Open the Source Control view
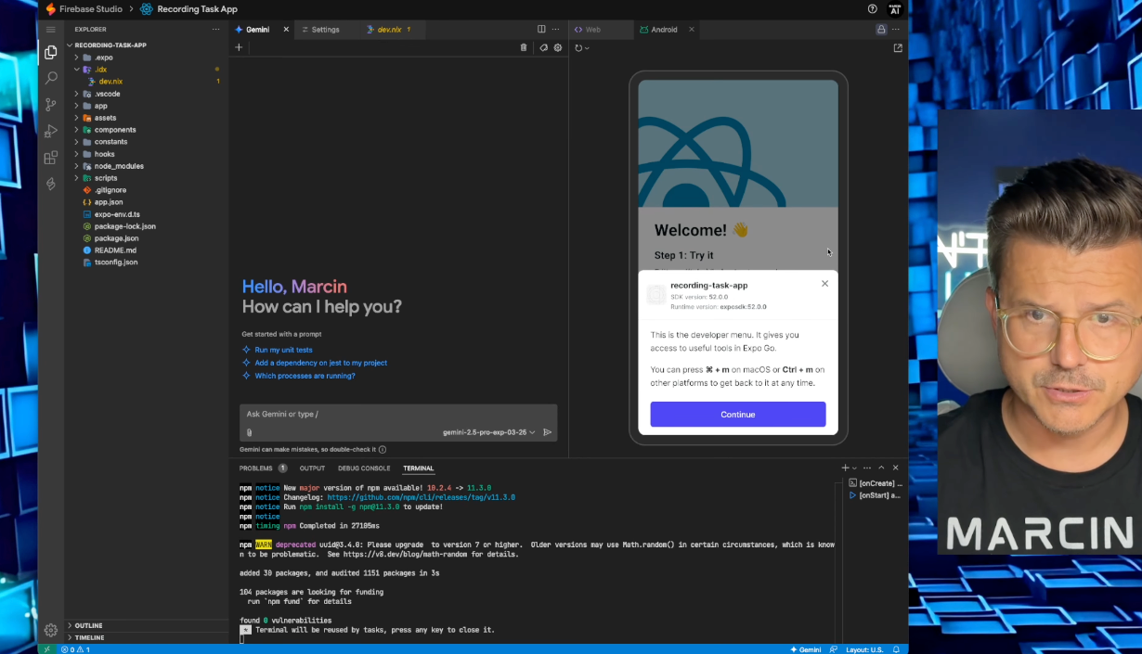 51,105
